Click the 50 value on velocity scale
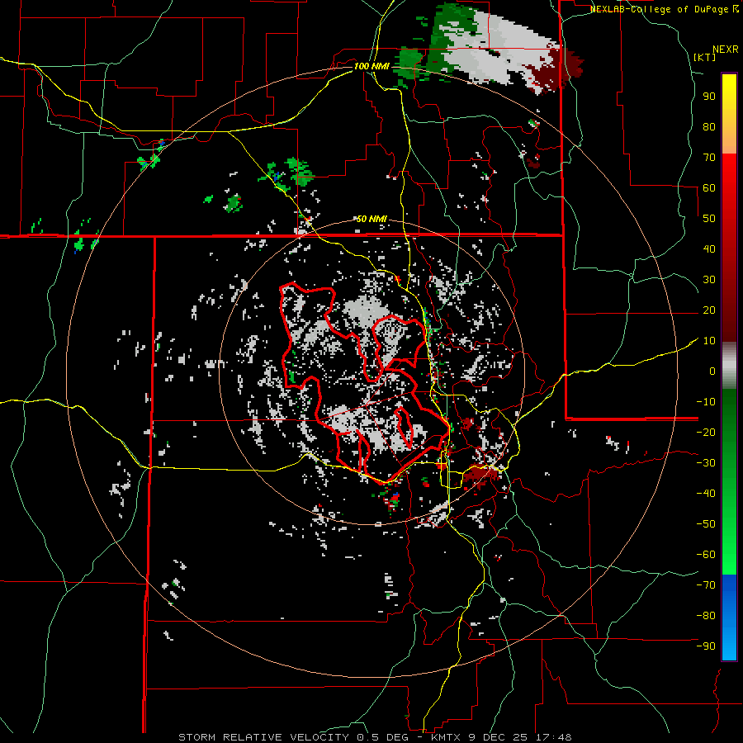This screenshot has height=743, width=743. (x=708, y=219)
